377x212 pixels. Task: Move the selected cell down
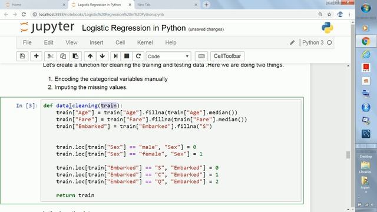pos(102,57)
